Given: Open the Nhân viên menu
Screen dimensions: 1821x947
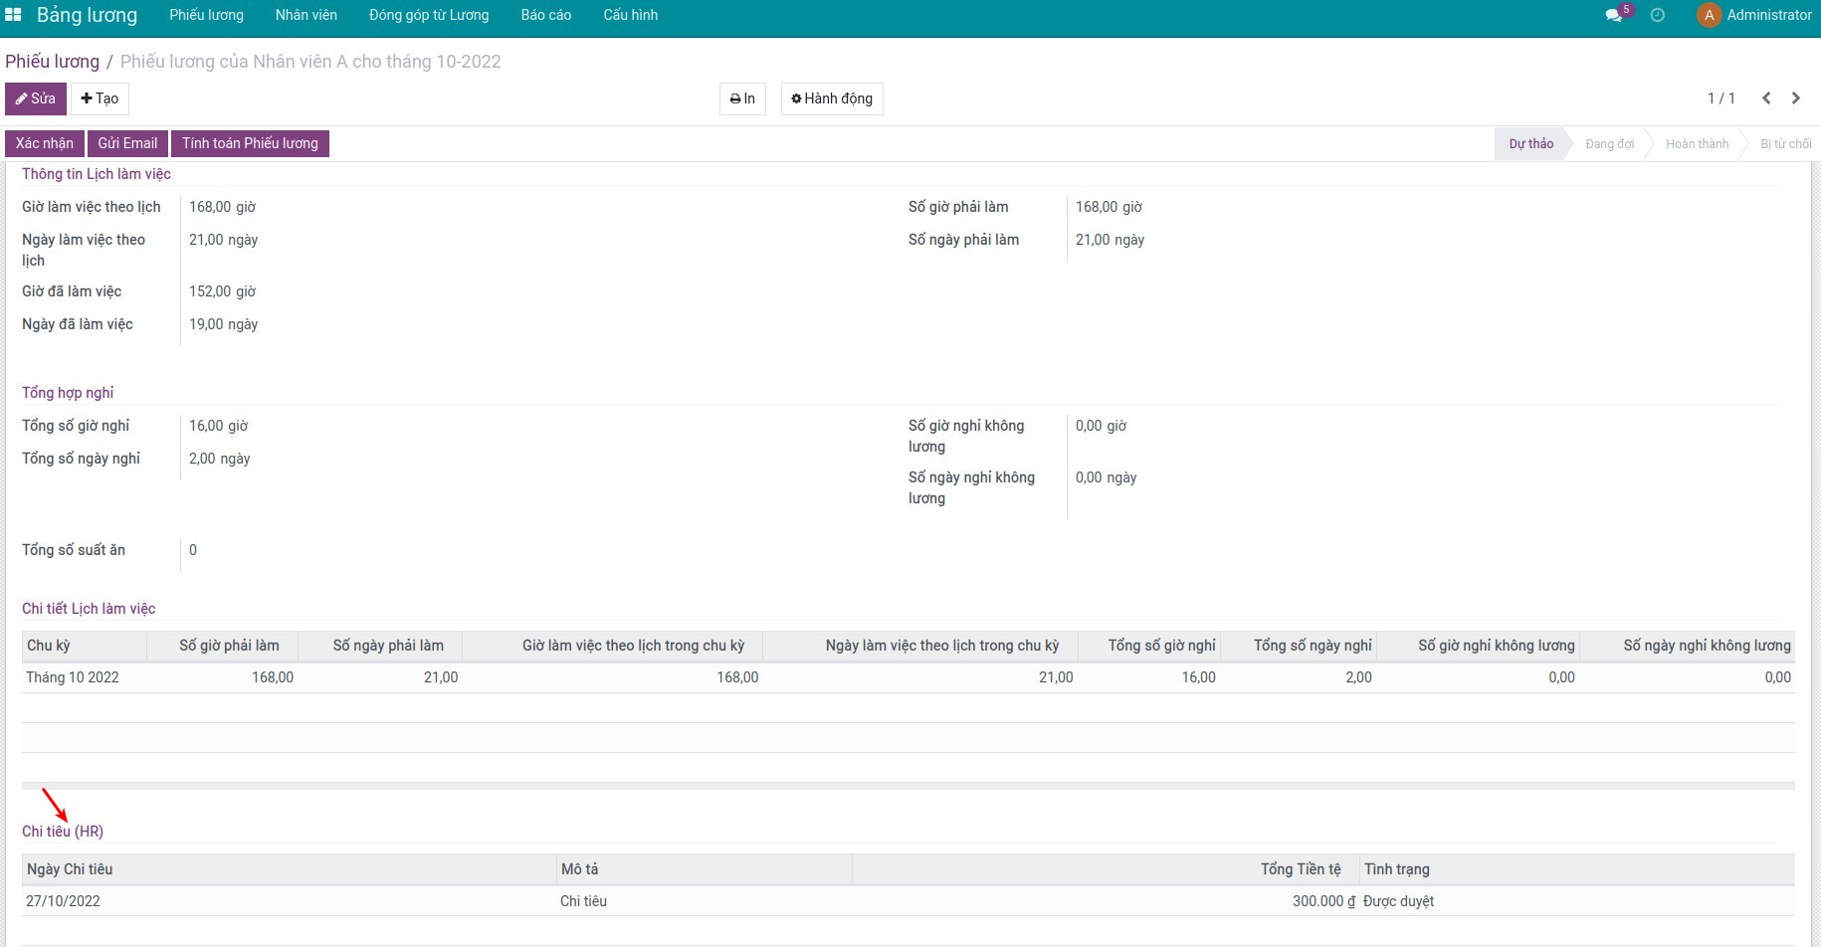Looking at the screenshot, I should (x=305, y=15).
